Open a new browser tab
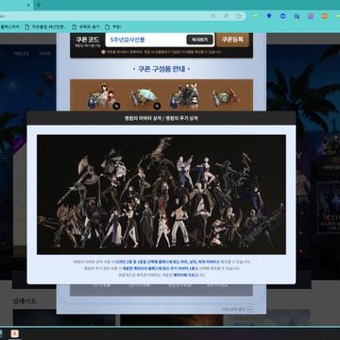The image size is (340, 340). coord(39,5)
